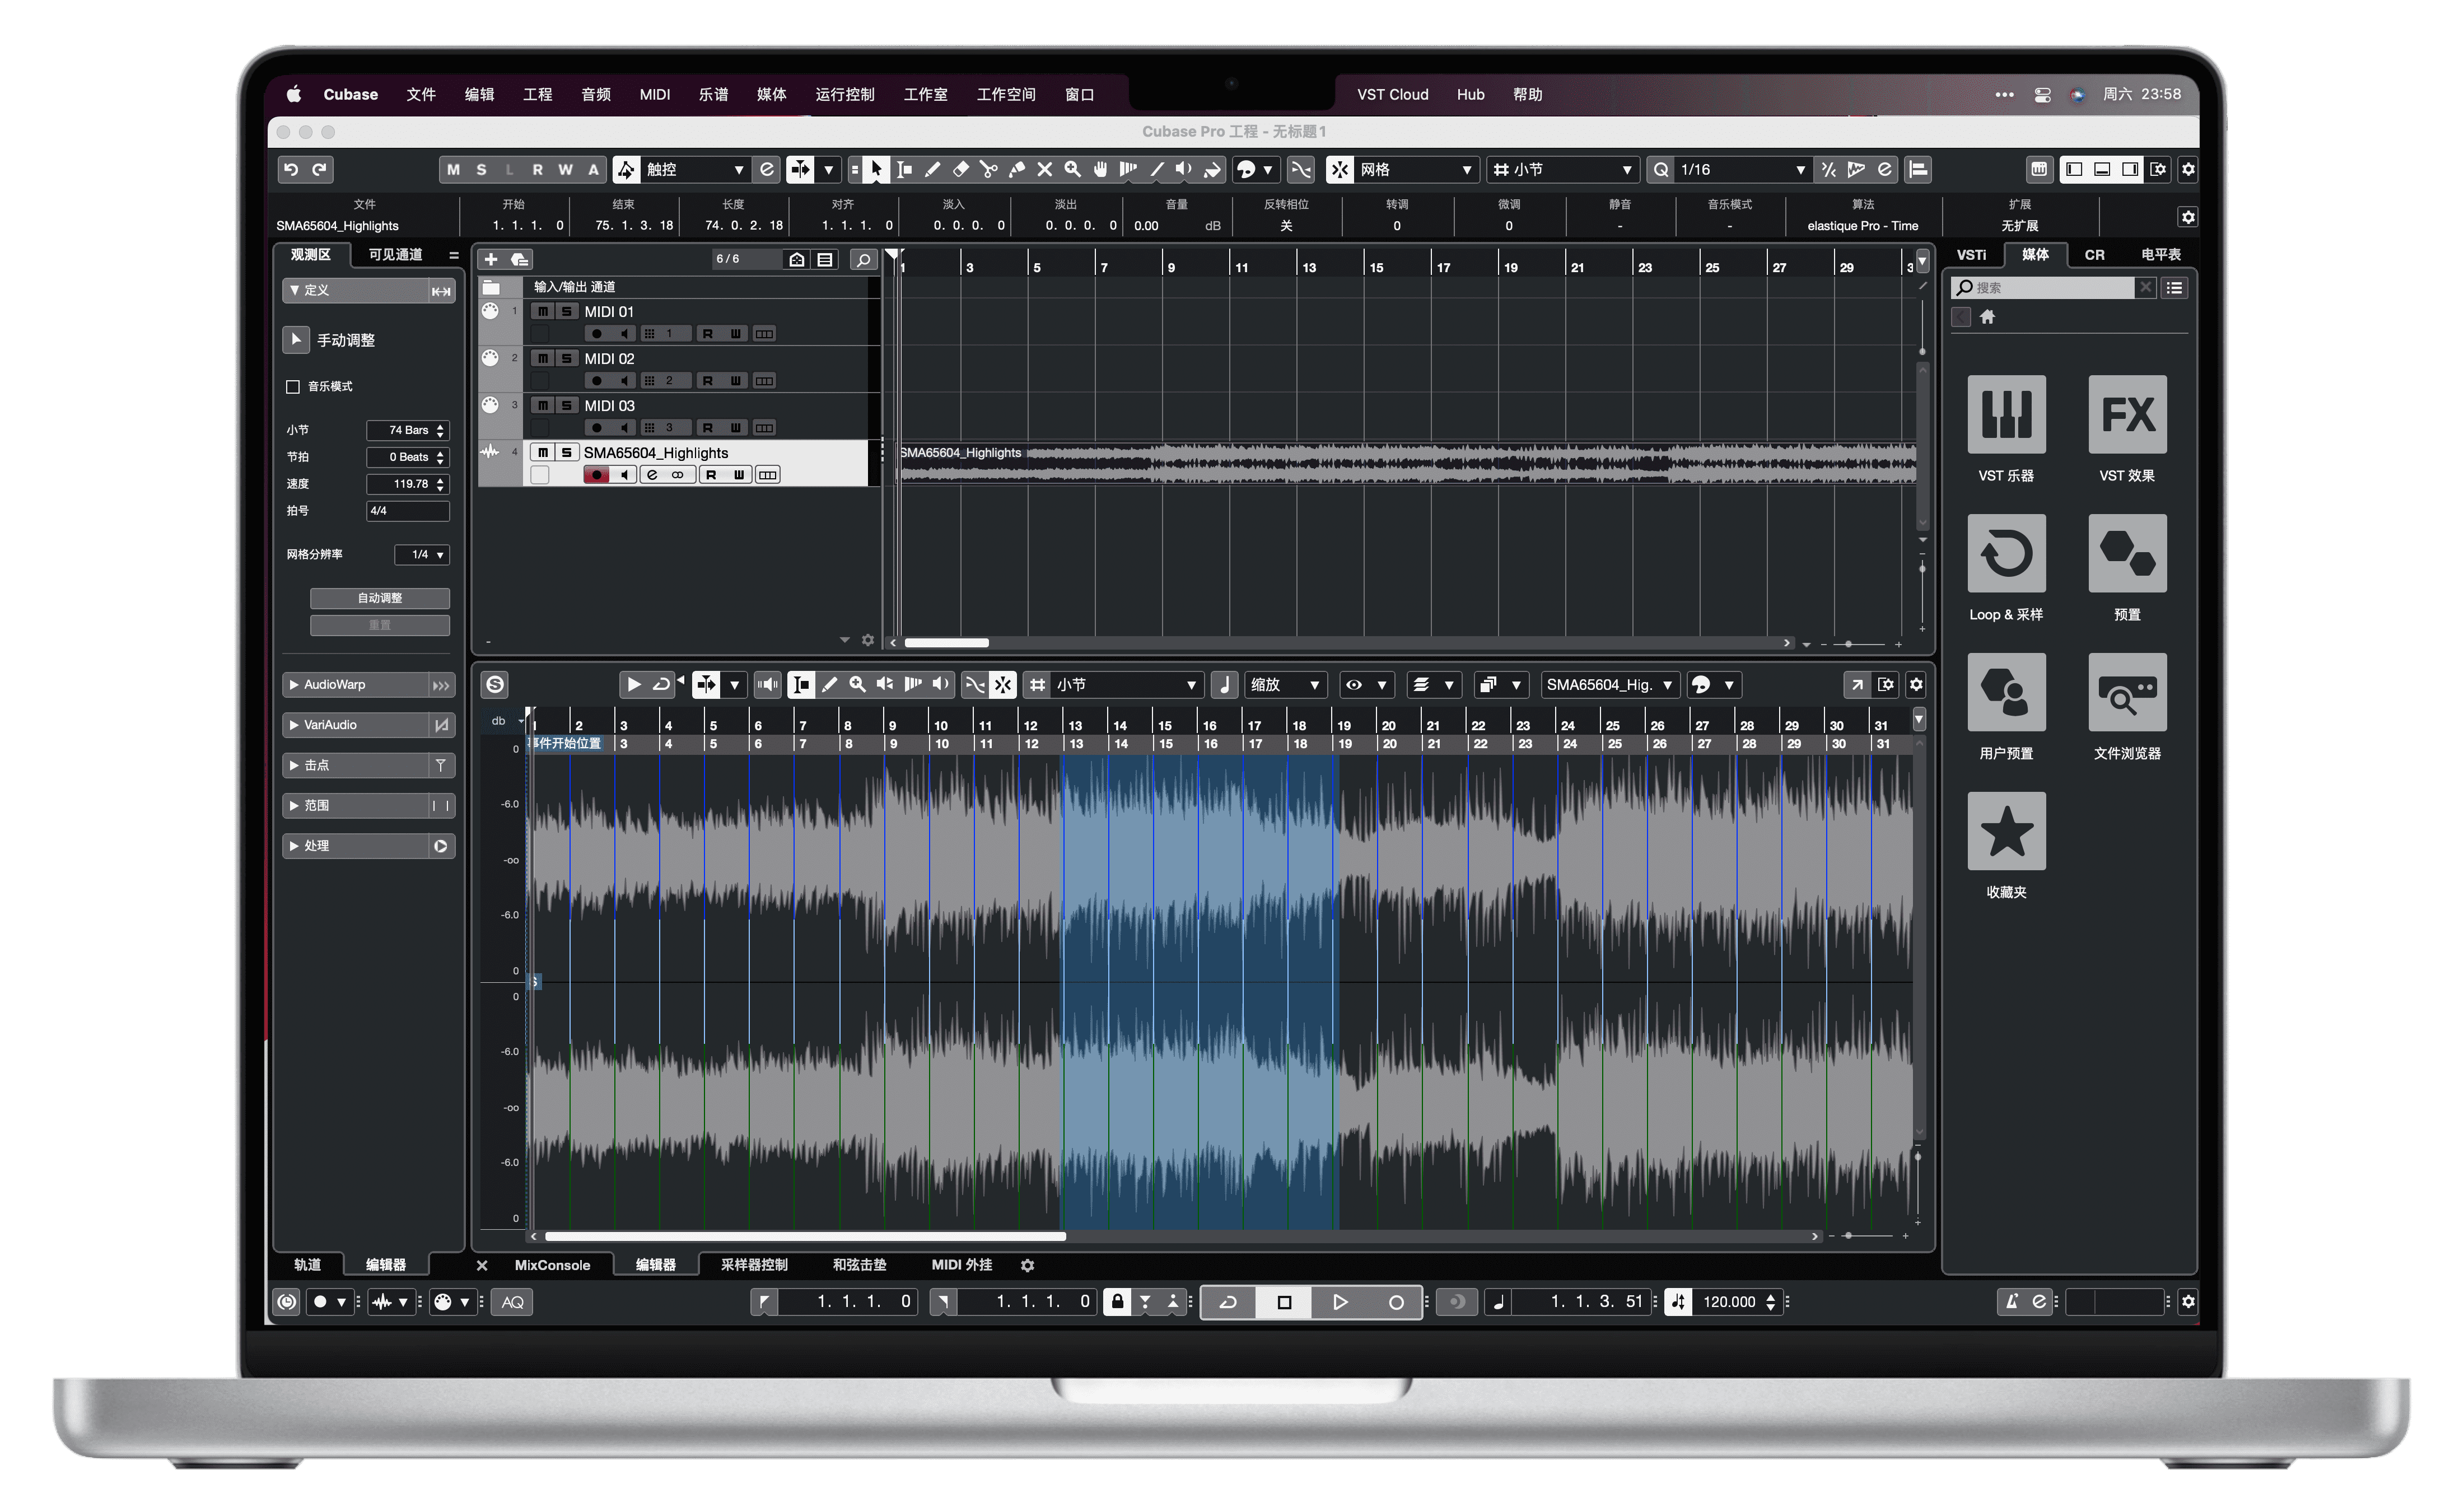2464x1512 pixels.
Task: Click the redo arrow in the project toolbar
Action: click(x=319, y=170)
